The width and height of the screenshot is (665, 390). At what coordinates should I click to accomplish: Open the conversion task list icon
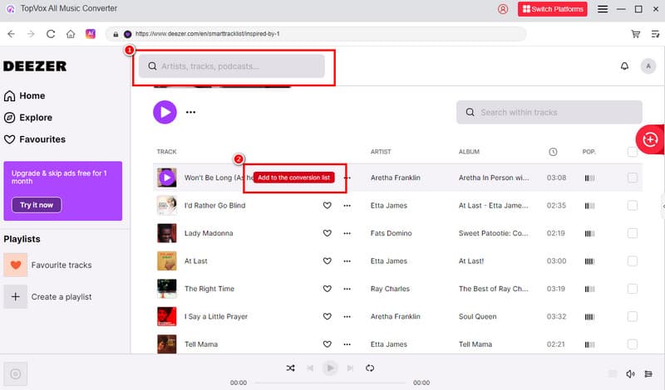[655, 34]
